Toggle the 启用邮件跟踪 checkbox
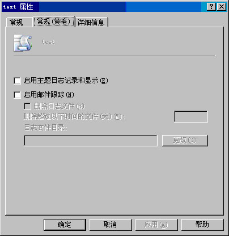This screenshot has width=229, height=236. 17,95
